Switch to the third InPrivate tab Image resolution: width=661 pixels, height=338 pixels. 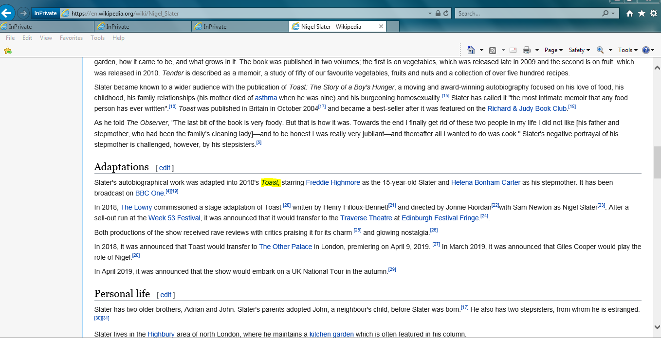(241, 27)
